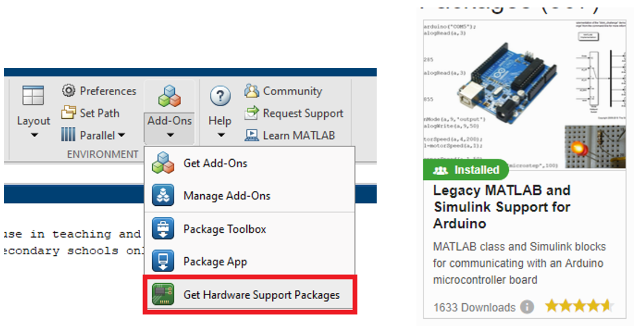
Task: Open Legacy MATLAB and Simulink Support title
Action: [x=502, y=207]
